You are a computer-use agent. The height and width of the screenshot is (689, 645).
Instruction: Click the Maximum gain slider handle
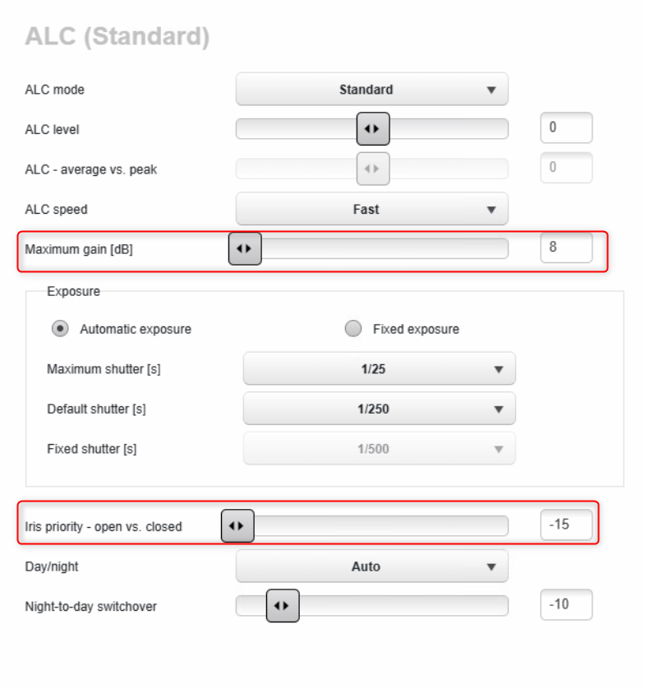[244, 248]
